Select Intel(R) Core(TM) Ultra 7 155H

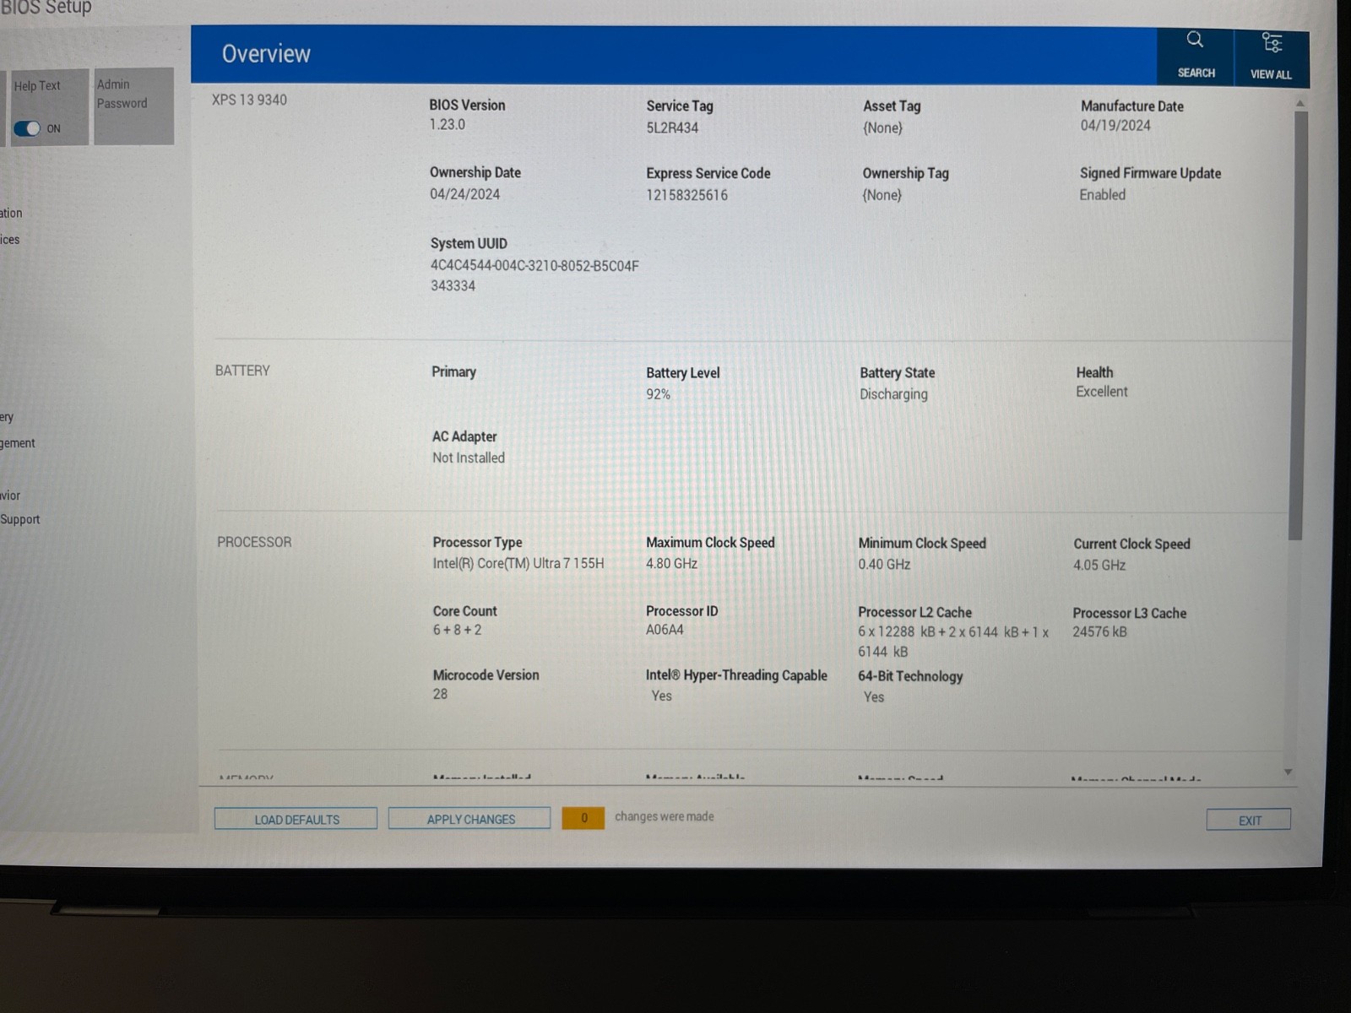tap(518, 563)
